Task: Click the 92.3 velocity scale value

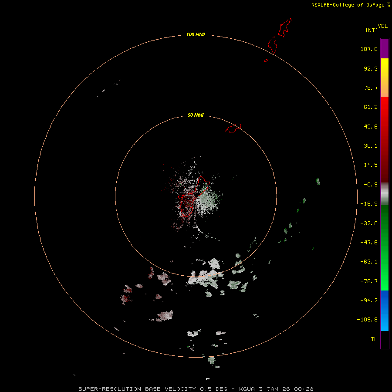Action: pyautogui.click(x=371, y=68)
